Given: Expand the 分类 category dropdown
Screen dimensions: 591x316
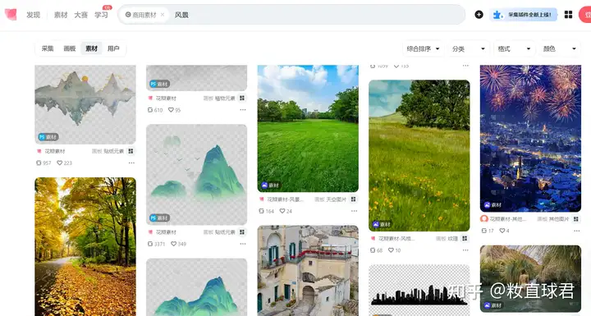Looking at the screenshot, I should pyautogui.click(x=469, y=48).
